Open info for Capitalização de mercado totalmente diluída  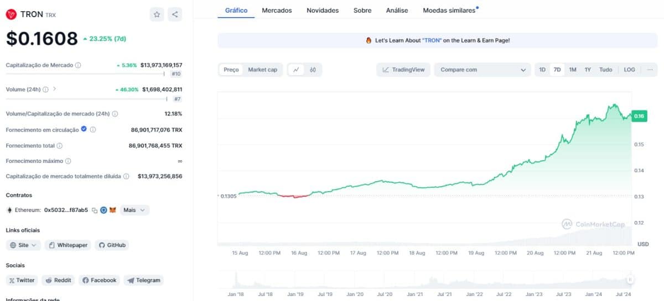tap(126, 177)
